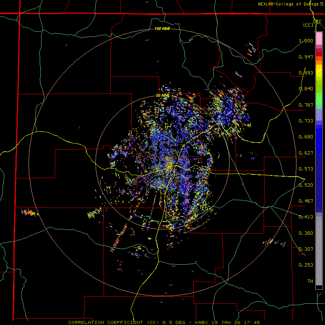The height and width of the screenshot is (325, 325).
Task: Click the 0.467 scale value
Action: click(306, 201)
